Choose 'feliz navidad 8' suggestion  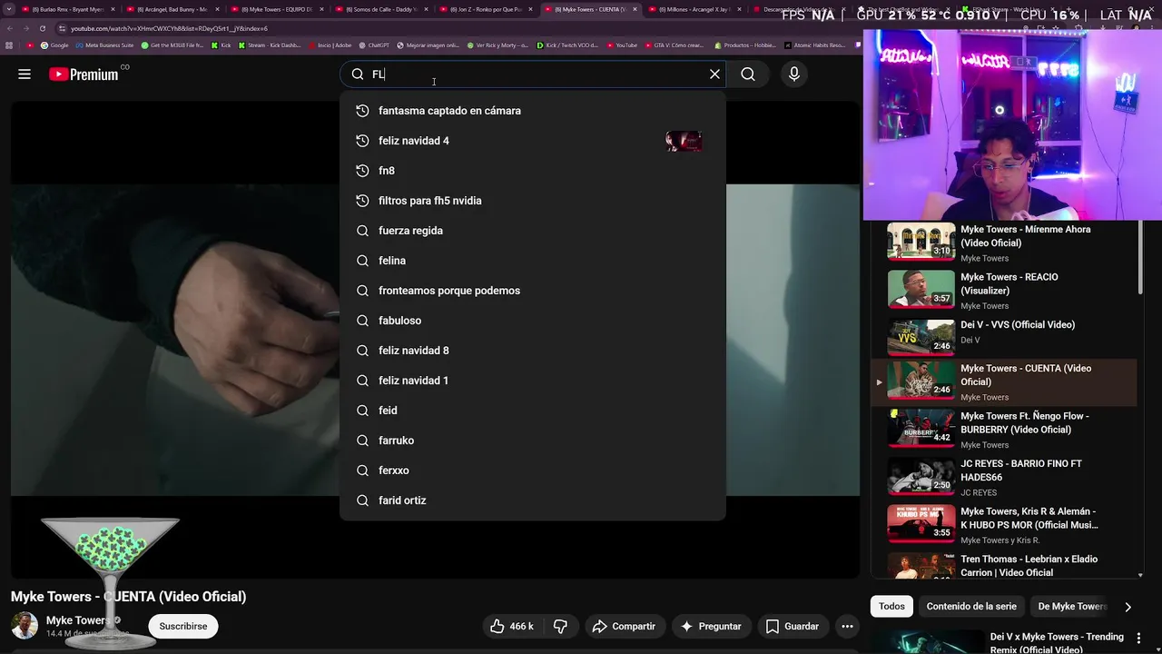pyautogui.click(x=533, y=351)
